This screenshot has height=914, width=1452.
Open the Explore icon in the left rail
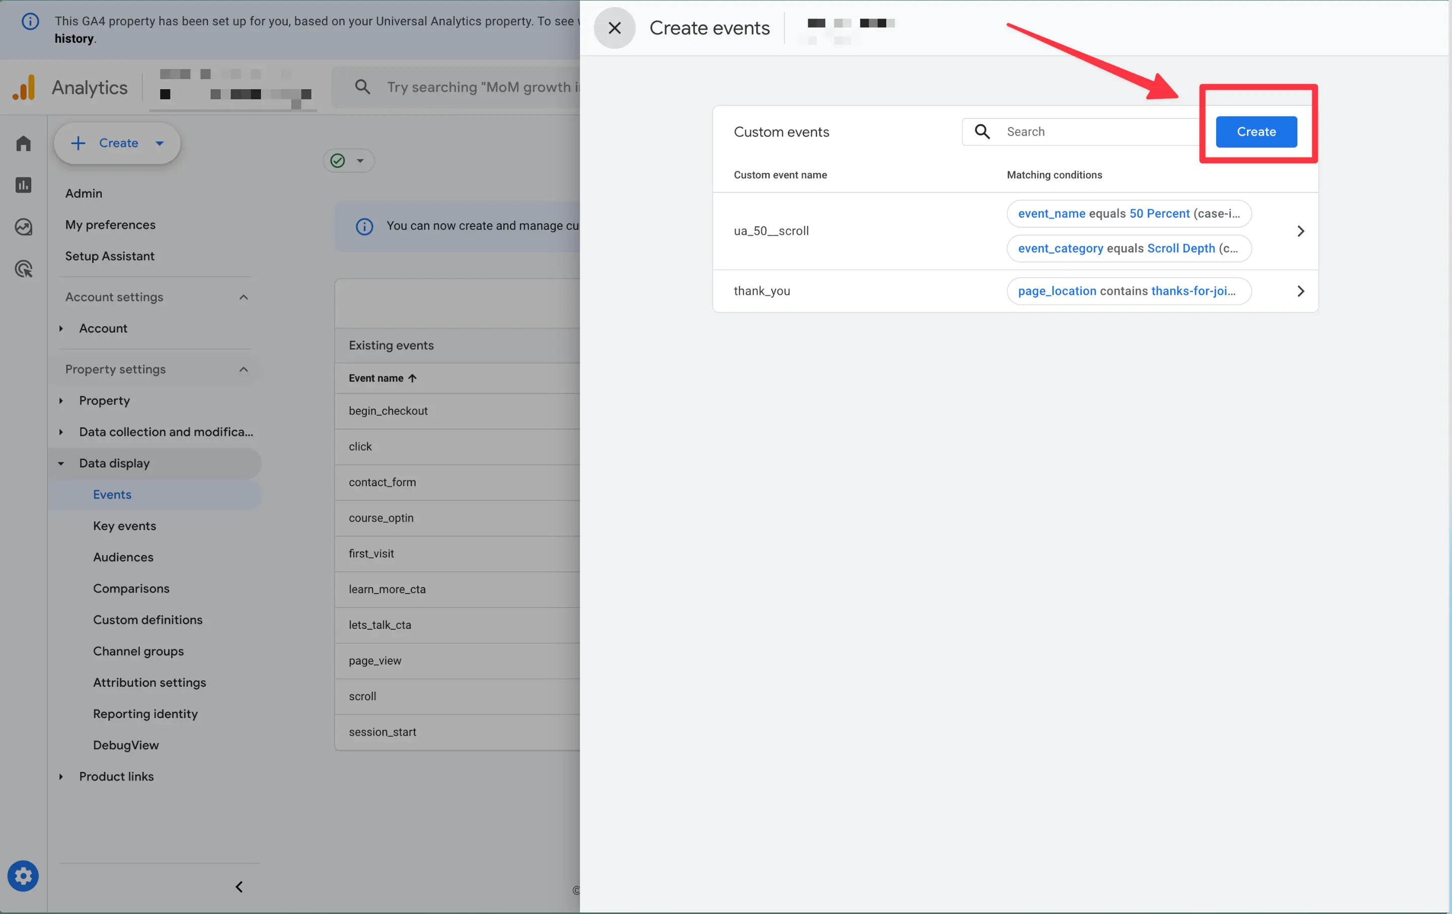(23, 227)
